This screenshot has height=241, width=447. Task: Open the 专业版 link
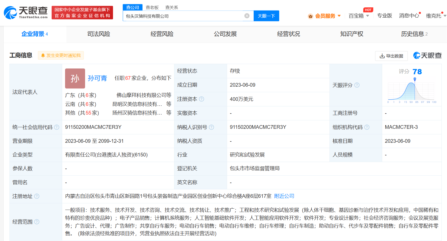click(385, 16)
